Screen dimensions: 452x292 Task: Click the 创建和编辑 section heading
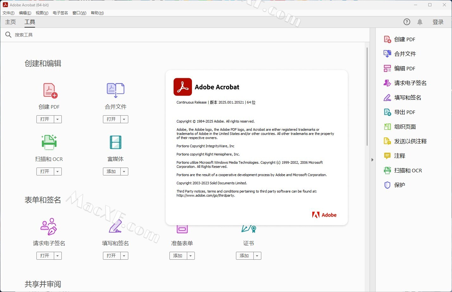click(43, 64)
